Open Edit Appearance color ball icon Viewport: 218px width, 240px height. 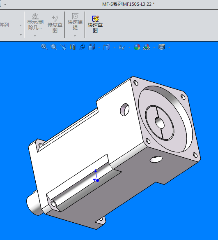tap(137, 47)
